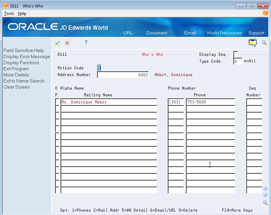Open the Tools menu
Image resolution: width=271 pixels, height=215 pixels.
(9, 14)
